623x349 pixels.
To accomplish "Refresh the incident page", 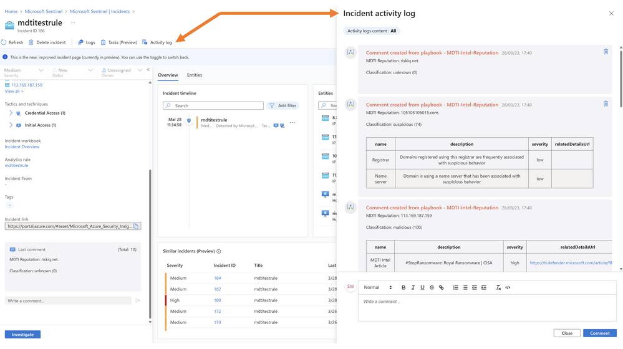I will [x=12, y=42].
